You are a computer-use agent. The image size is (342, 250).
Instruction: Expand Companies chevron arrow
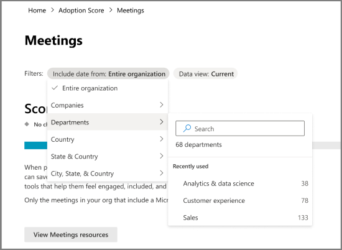162,104
